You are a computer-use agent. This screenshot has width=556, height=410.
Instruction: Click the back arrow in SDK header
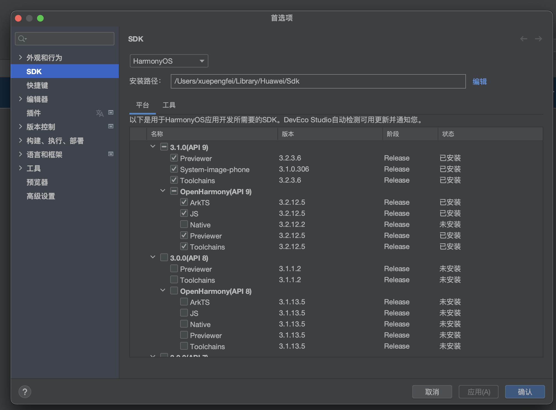[x=524, y=39]
